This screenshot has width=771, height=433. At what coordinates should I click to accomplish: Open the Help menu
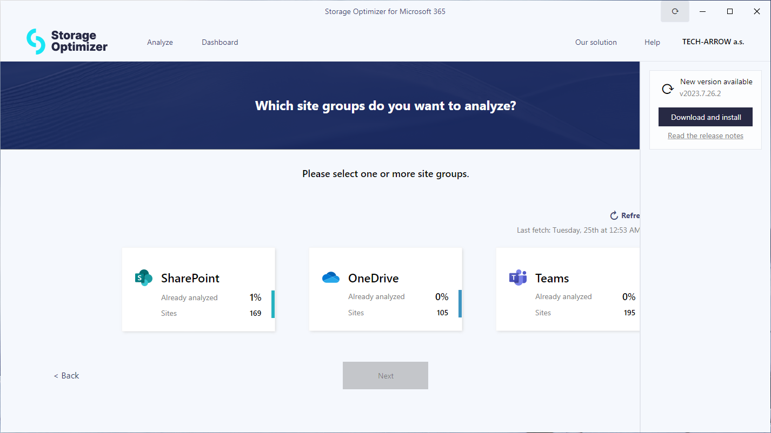point(652,42)
